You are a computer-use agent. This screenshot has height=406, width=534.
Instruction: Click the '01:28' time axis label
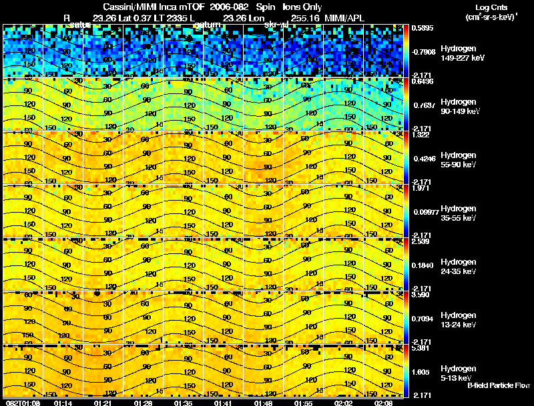tap(143, 403)
